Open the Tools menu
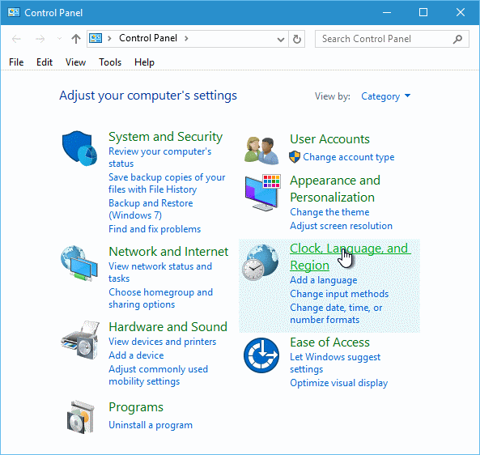 pos(110,62)
